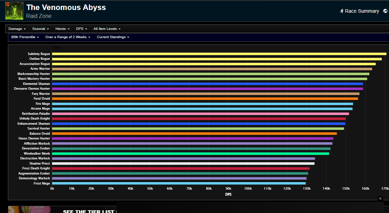This screenshot has width=389, height=213.
Task: Click the running man Race Summary icon
Action: point(342,11)
